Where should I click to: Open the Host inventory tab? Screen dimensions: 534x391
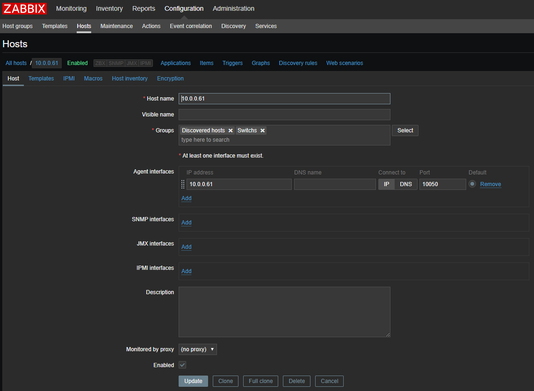pos(130,79)
